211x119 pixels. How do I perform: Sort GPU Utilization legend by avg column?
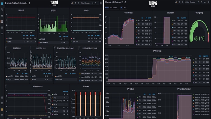point(182,18)
